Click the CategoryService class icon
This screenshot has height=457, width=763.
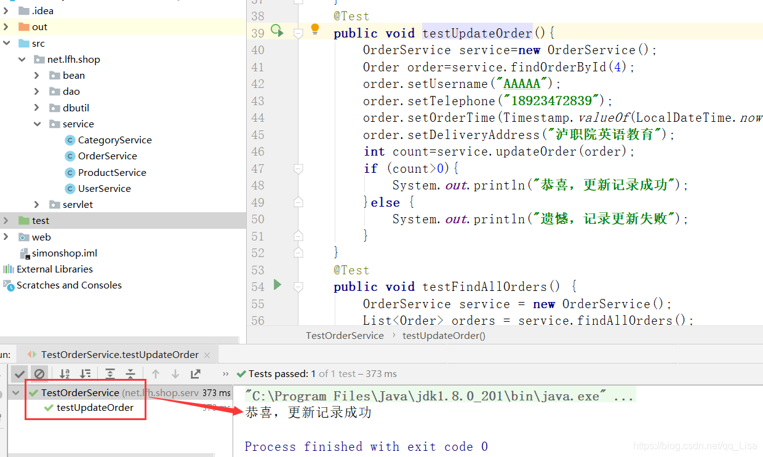coord(70,140)
